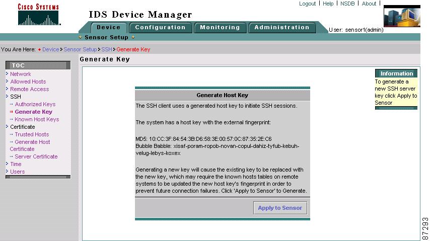Click the Generate Key breadcrumb item

click(x=133, y=49)
